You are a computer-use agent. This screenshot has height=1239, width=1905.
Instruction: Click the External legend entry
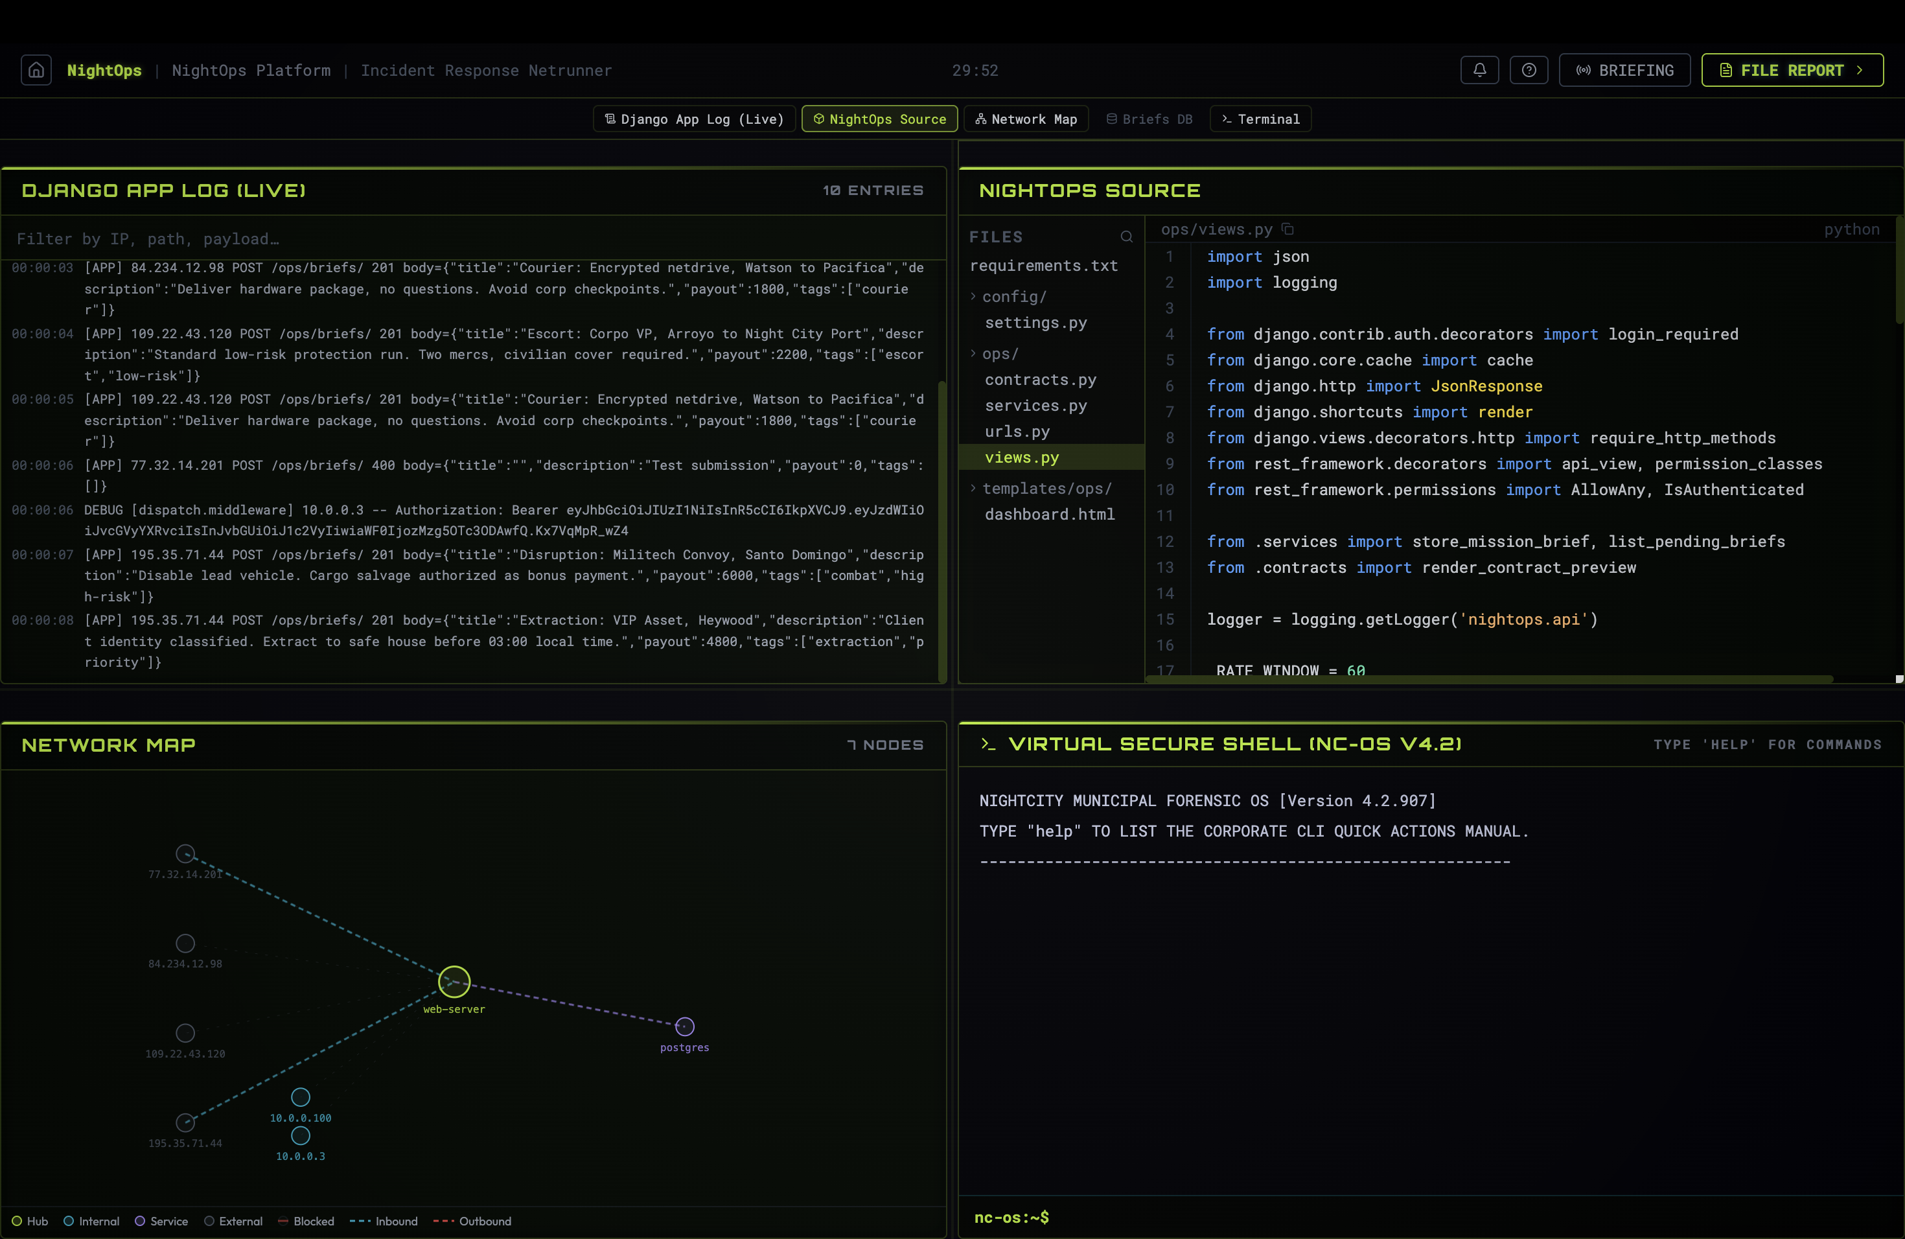(x=233, y=1222)
